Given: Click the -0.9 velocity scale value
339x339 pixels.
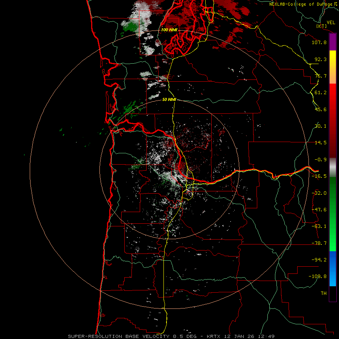Looking at the screenshot, I should (321, 160).
